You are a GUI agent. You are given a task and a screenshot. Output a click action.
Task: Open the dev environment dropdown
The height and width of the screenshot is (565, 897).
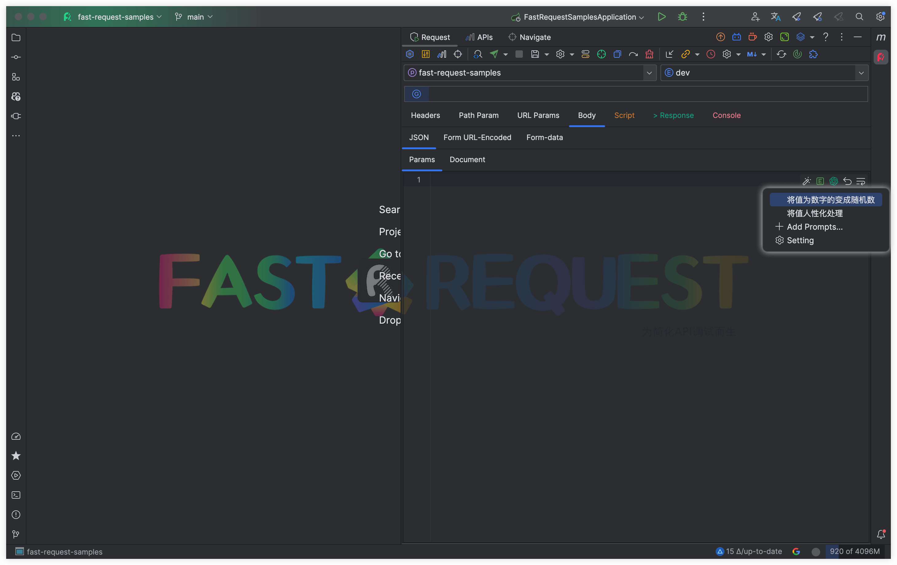tap(861, 73)
